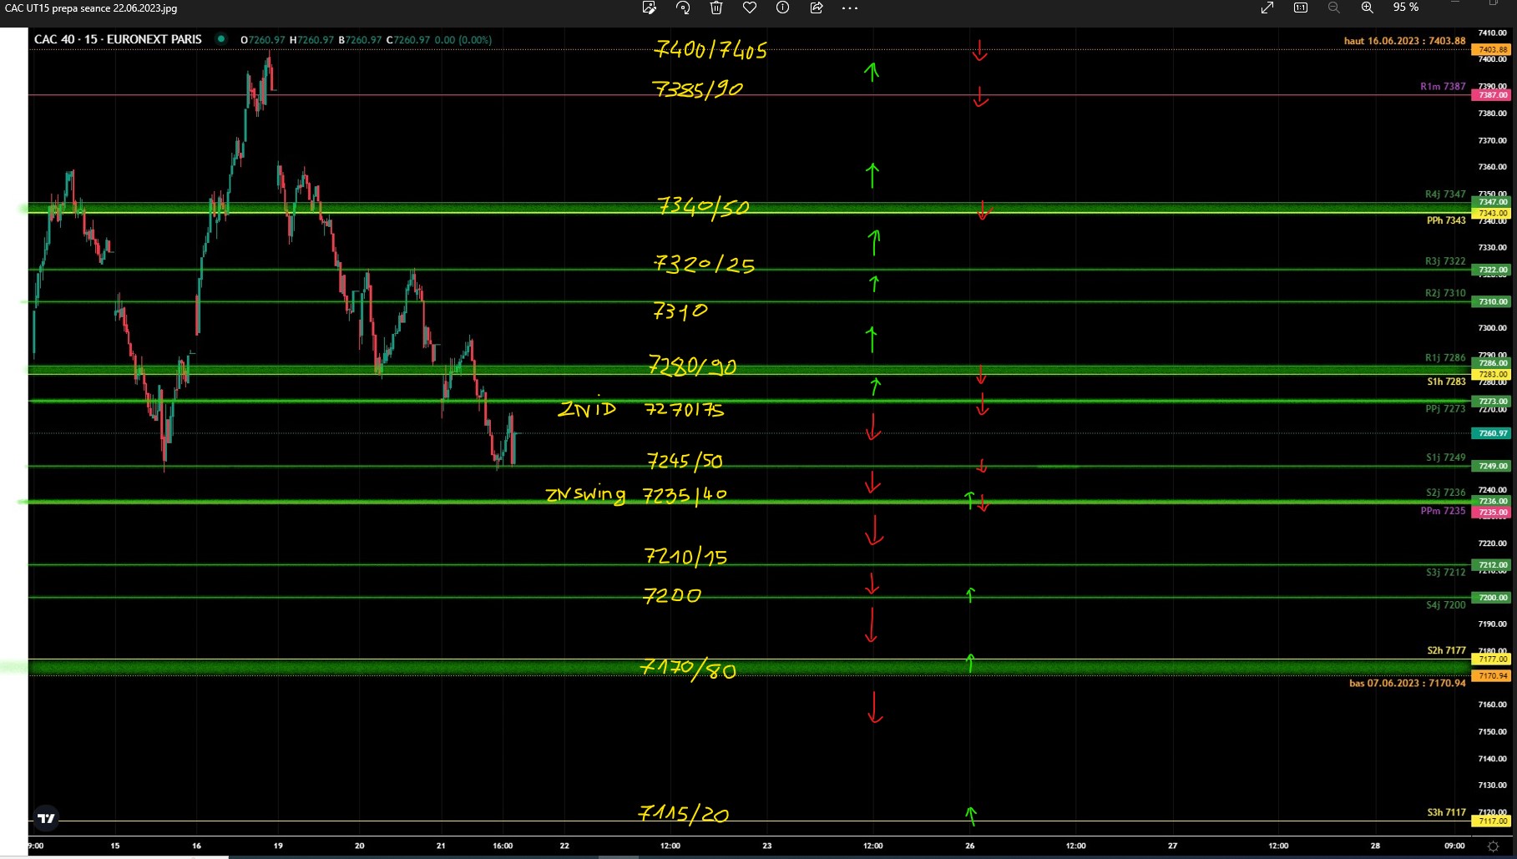The width and height of the screenshot is (1517, 859).
Task: Click the handwritten '7340/50' annotation
Action: pyautogui.click(x=703, y=206)
